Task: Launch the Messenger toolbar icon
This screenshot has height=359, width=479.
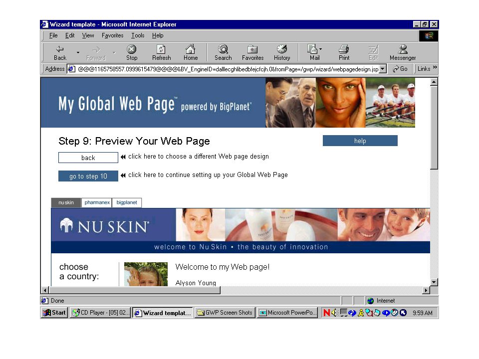Action: click(403, 52)
